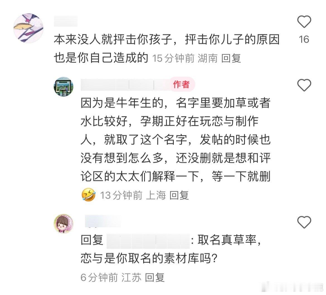Viewport: 326px width, 295px height.
Task: Tap 回复 on the Shanghai comment
Action: [179, 195]
